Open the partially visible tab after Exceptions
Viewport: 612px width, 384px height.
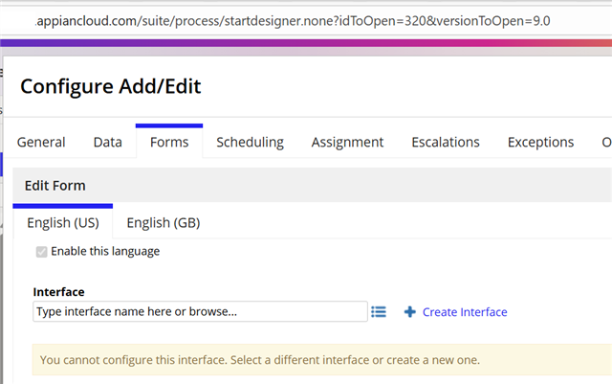pyautogui.click(x=605, y=142)
